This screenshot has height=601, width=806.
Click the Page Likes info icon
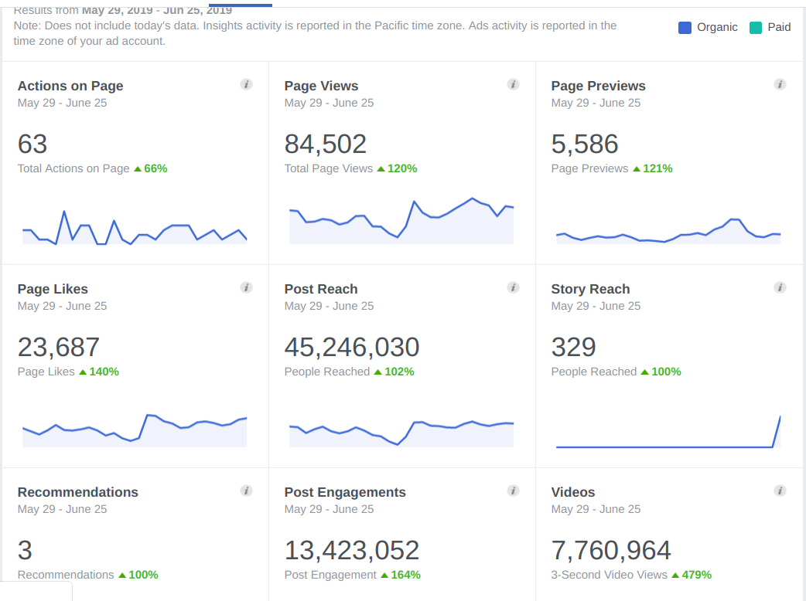[x=246, y=287]
